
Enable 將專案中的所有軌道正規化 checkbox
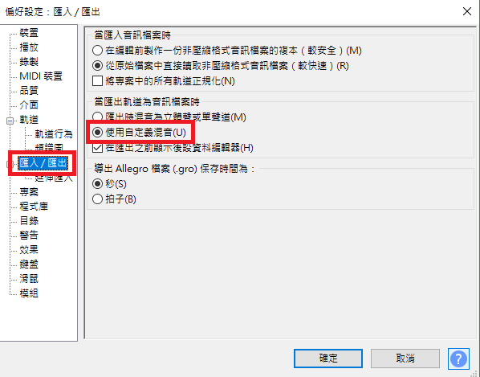pyautogui.click(x=97, y=81)
